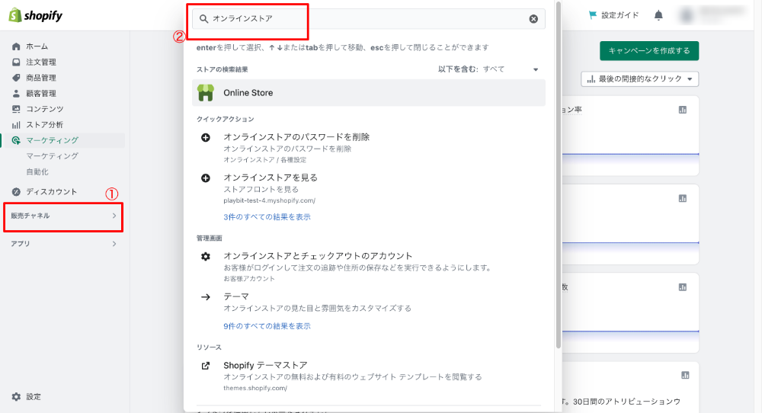Viewport: 762px width, 413px height.
Task: Click the products tag icon
Action: coord(16,78)
